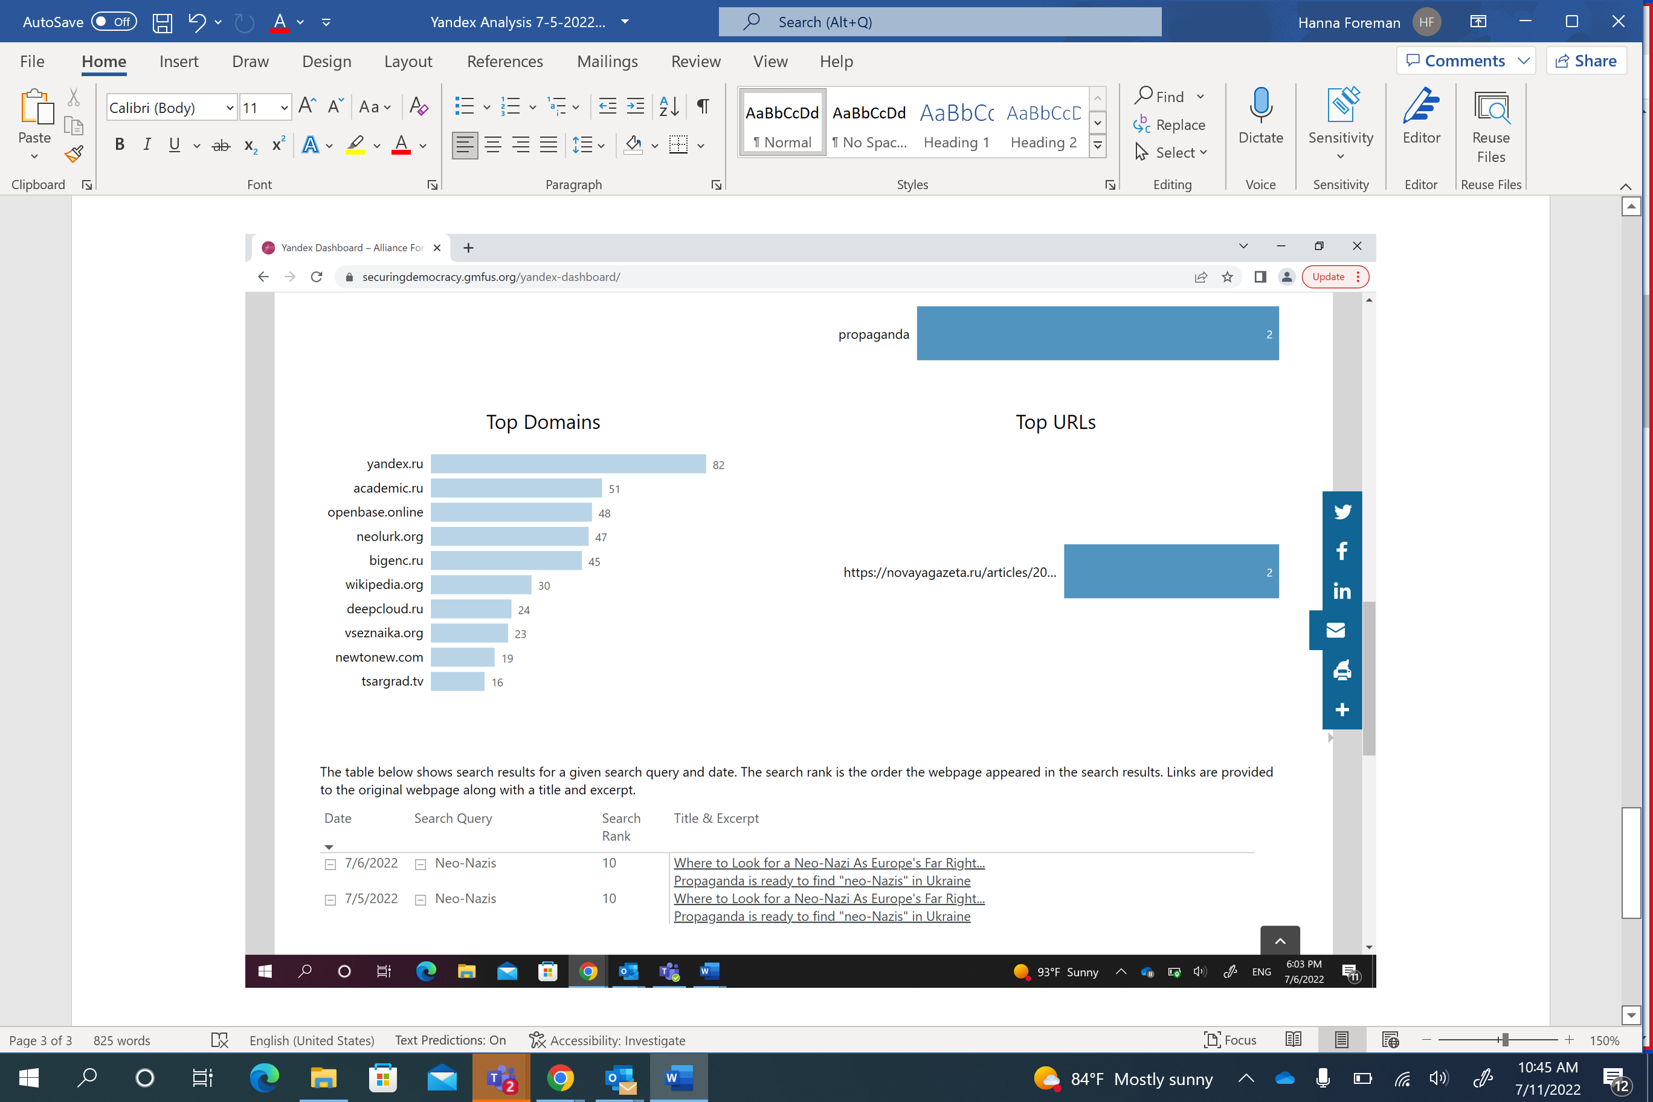Switch to View tab
Image resolution: width=1653 pixels, height=1102 pixels.
(770, 62)
